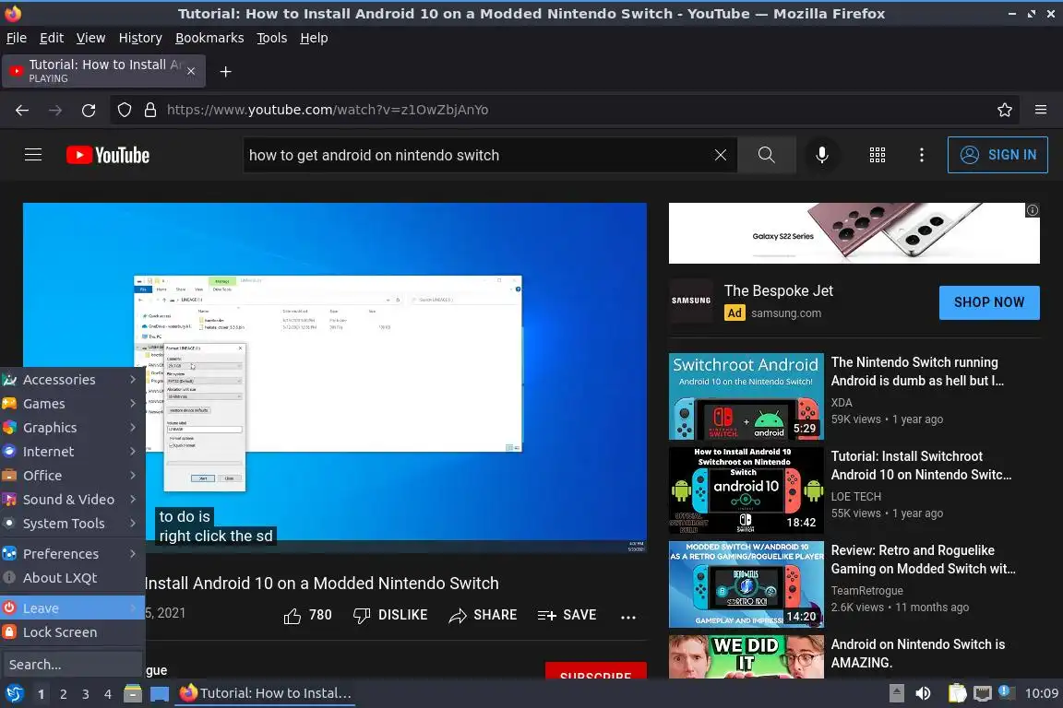1063x708 pixels.
Task: Like the video with thumbs-up 780
Action: (x=308, y=615)
